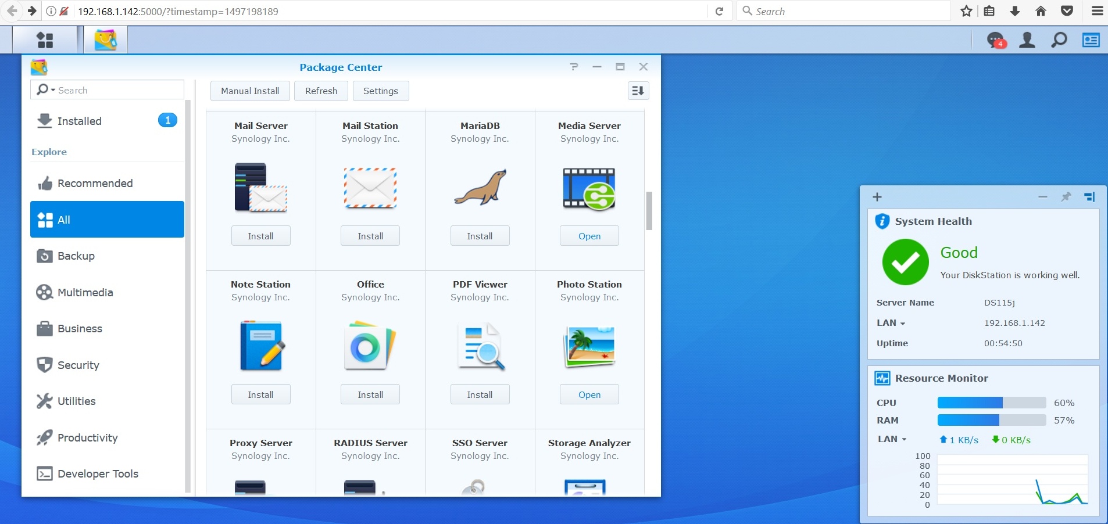
Task: Select the Recommended category
Action: 107,183
